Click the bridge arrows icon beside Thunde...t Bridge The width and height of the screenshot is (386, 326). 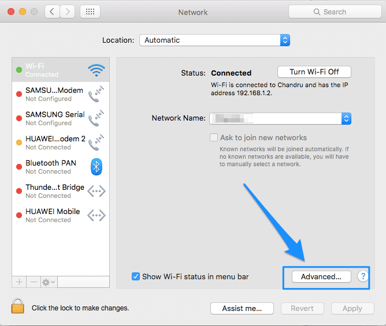[96, 191]
